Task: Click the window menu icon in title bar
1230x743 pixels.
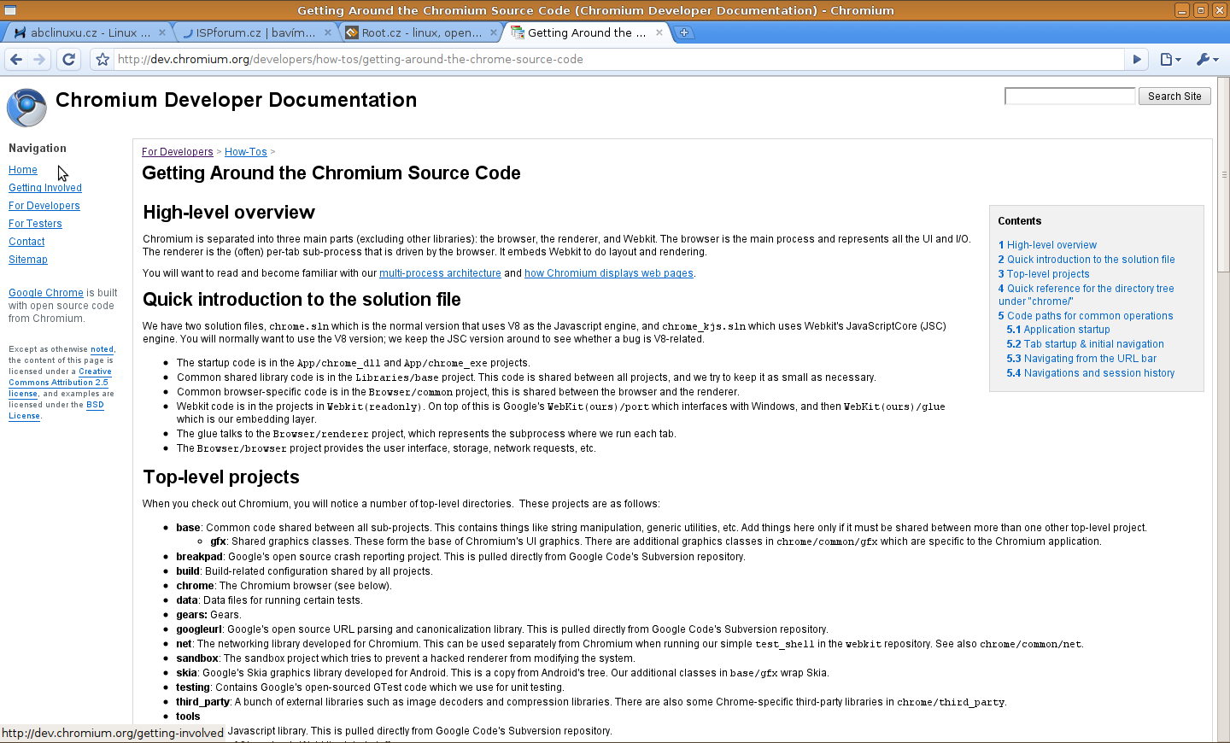Action: pos(9,10)
